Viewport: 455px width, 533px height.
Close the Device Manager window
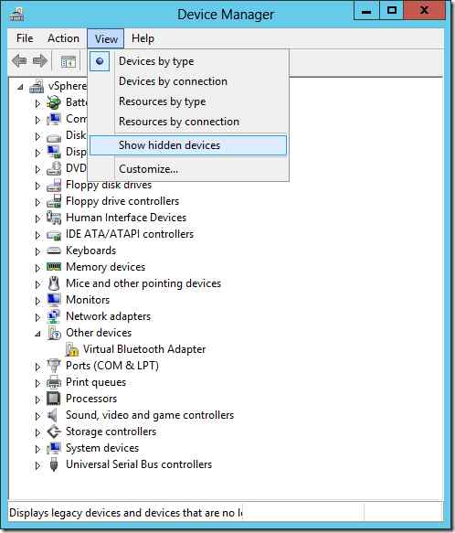(424, 11)
